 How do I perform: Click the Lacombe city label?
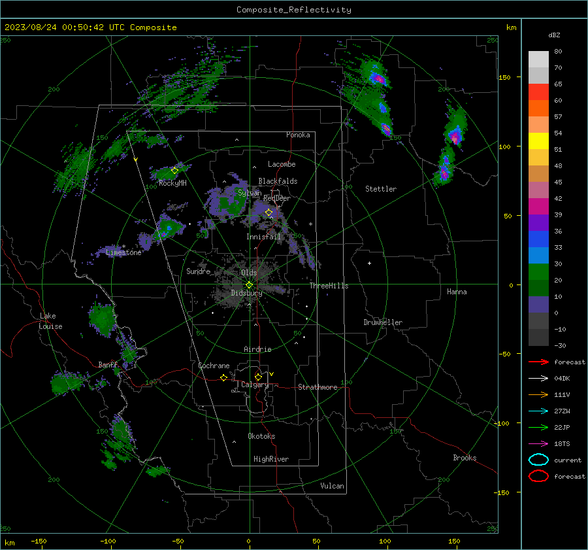click(282, 164)
